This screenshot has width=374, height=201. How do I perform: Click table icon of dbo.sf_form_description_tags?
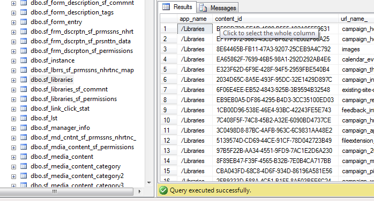pos(24,12)
